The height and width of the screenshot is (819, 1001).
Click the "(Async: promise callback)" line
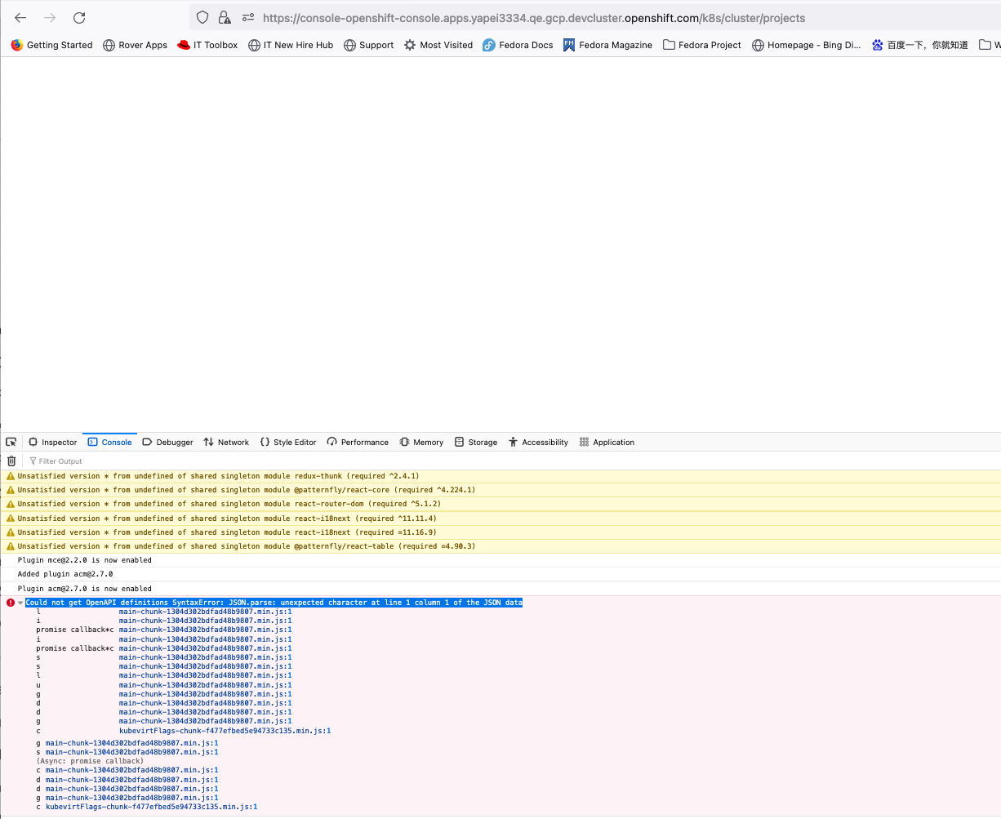coord(90,761)
